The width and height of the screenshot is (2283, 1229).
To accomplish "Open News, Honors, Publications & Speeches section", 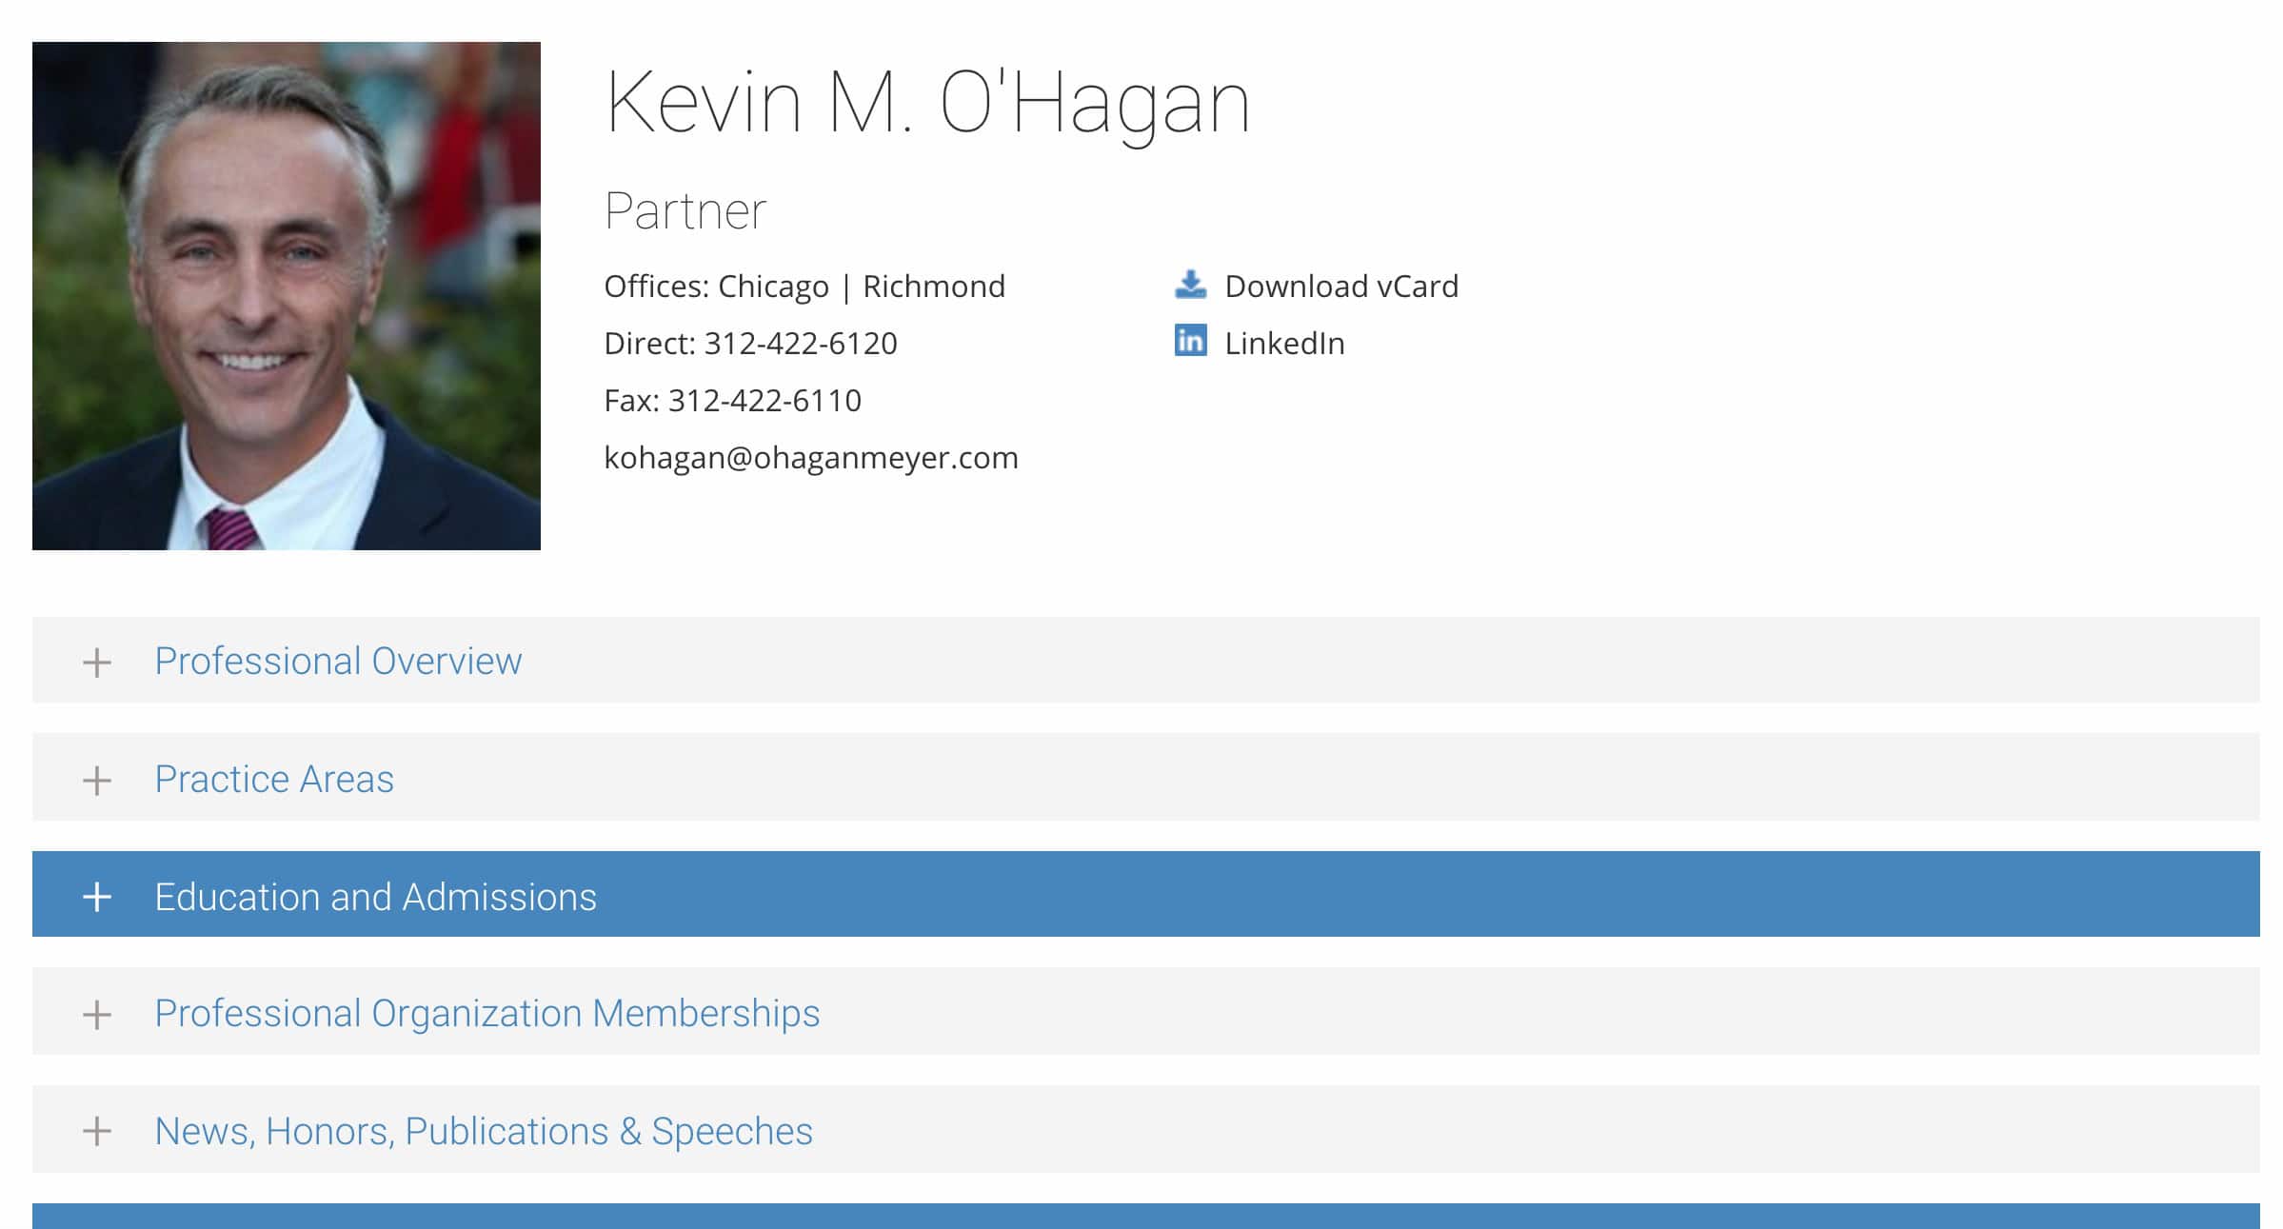I will tap(1145, 1130).
